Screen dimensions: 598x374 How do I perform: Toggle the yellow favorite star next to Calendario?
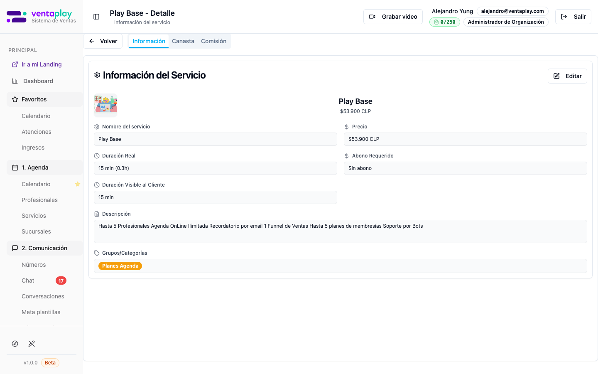(78, 184)
